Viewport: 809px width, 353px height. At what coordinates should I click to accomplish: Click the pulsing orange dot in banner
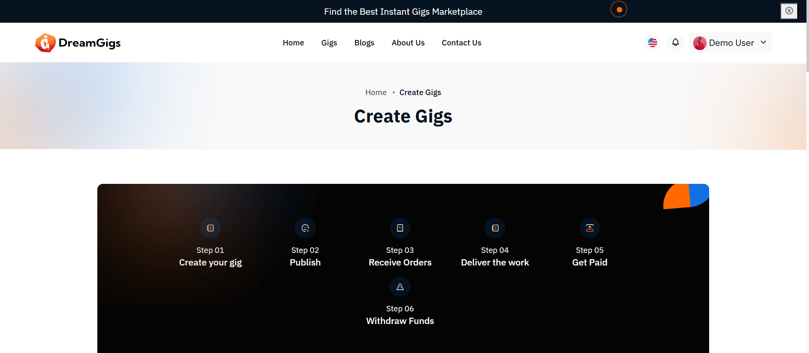click(619, 10)
